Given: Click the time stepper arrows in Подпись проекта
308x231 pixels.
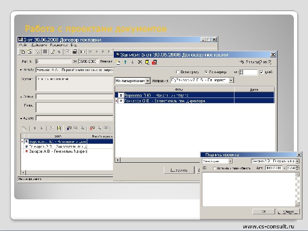Looking at the screenshot, I should click(297, 168).
